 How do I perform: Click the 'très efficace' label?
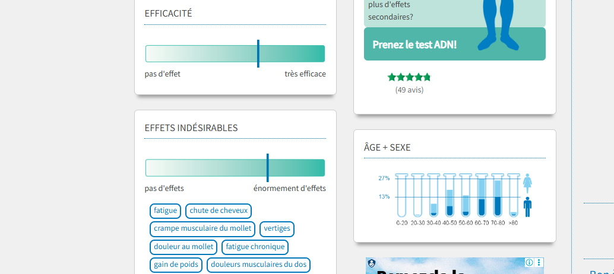[x=305, y=74]
